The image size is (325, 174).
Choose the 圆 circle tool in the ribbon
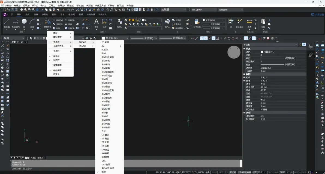point(24,23)
